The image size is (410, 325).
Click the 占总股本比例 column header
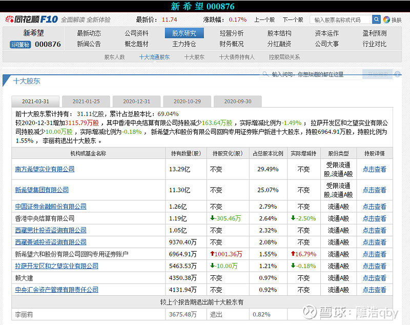[x=268, y=153]
